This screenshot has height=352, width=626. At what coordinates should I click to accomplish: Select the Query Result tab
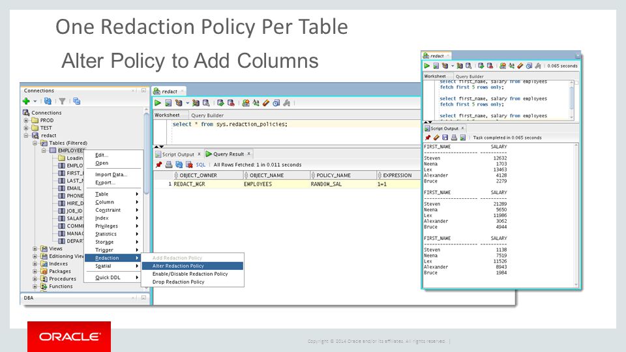click(x=228, y=154)
